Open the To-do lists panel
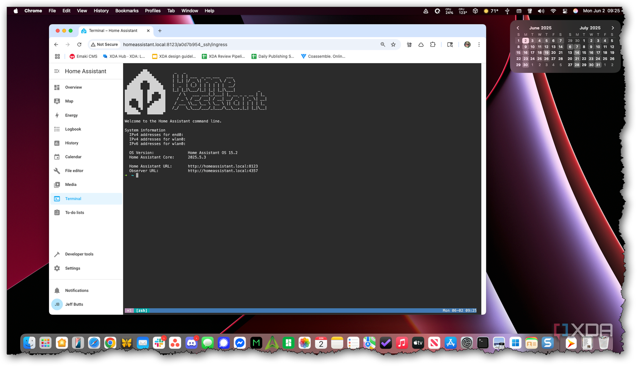637x366 pixels. [75, 212]
